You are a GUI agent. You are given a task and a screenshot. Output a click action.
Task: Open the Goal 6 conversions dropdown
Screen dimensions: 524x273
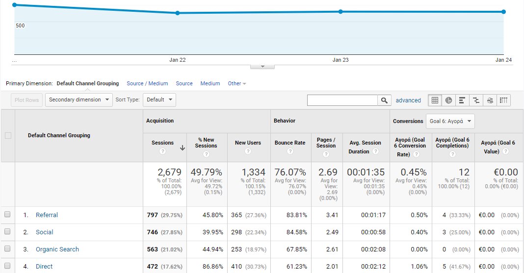[x=450, y=121]
